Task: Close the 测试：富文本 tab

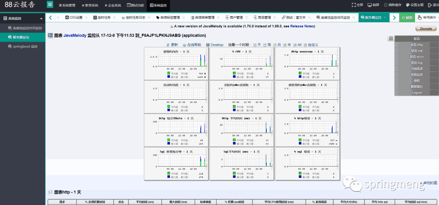Action: click(309, 17)
